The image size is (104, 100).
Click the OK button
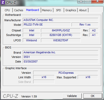click(x=93, y=96)
